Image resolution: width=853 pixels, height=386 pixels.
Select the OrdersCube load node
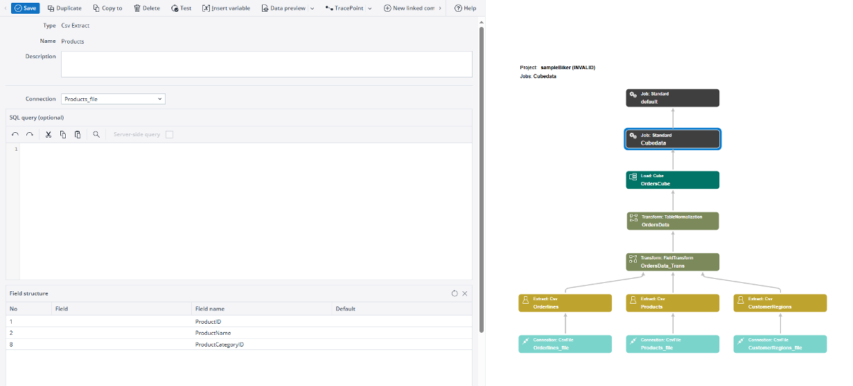(x=672, y=180)
